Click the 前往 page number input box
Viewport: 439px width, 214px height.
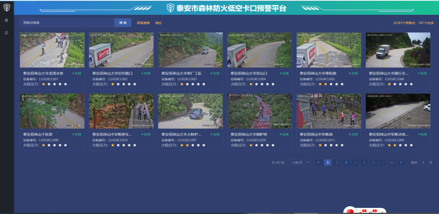[x=423, y=163]
